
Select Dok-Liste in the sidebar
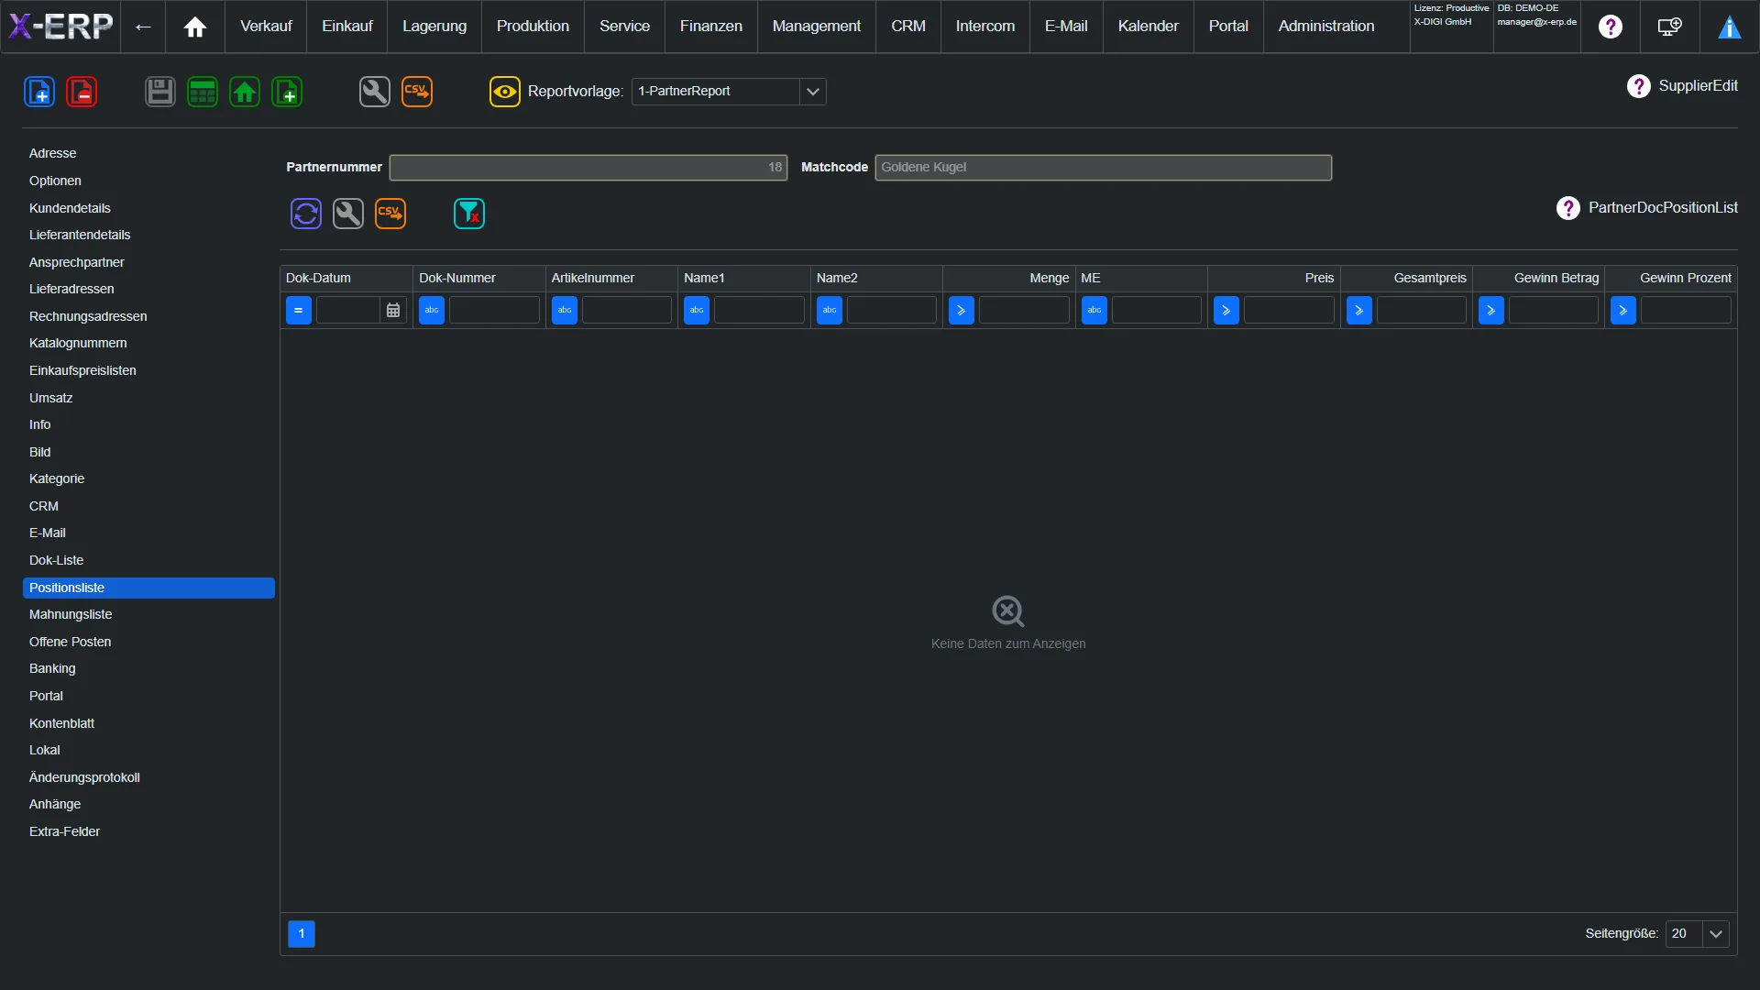coord(148,560)
